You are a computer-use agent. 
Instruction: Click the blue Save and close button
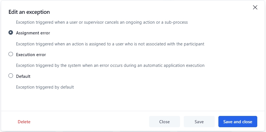click(238, 122)
